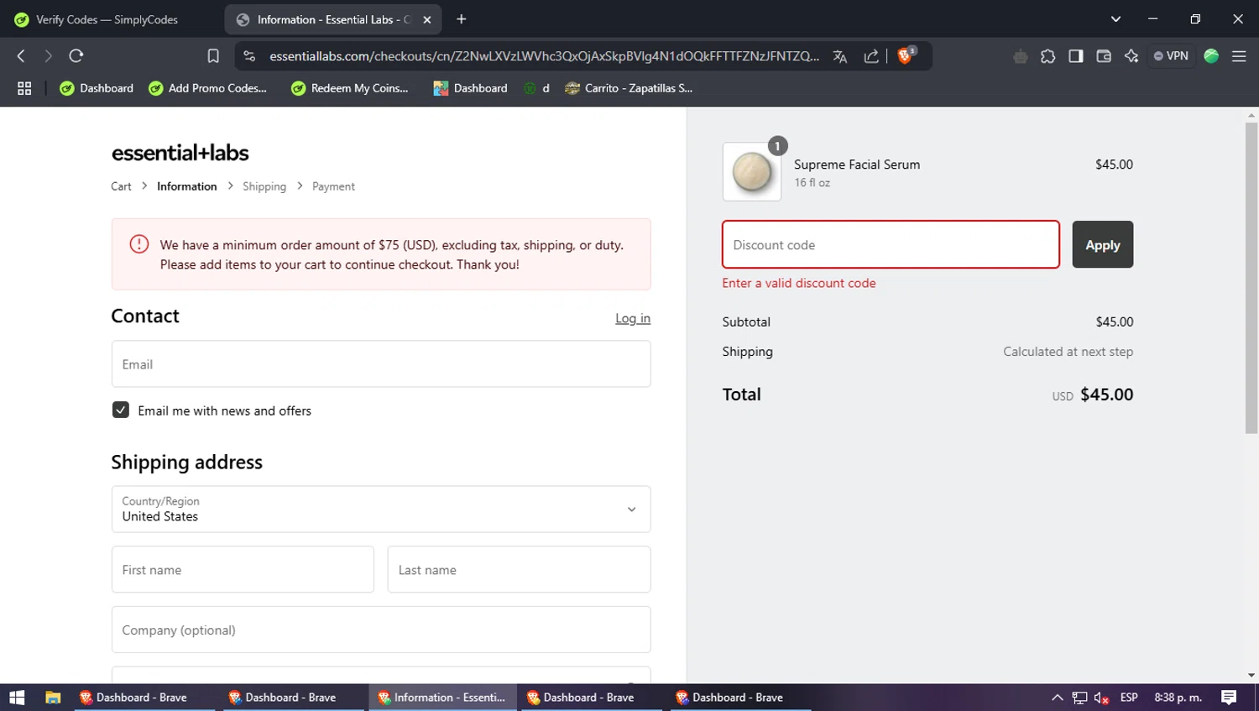Image resolution: width=1259 pixels, height=711 pixels.
Task: Focus the Discount code field
Action: (x=891, y=244)
